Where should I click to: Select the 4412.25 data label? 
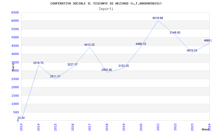click(x=89, y=45)
